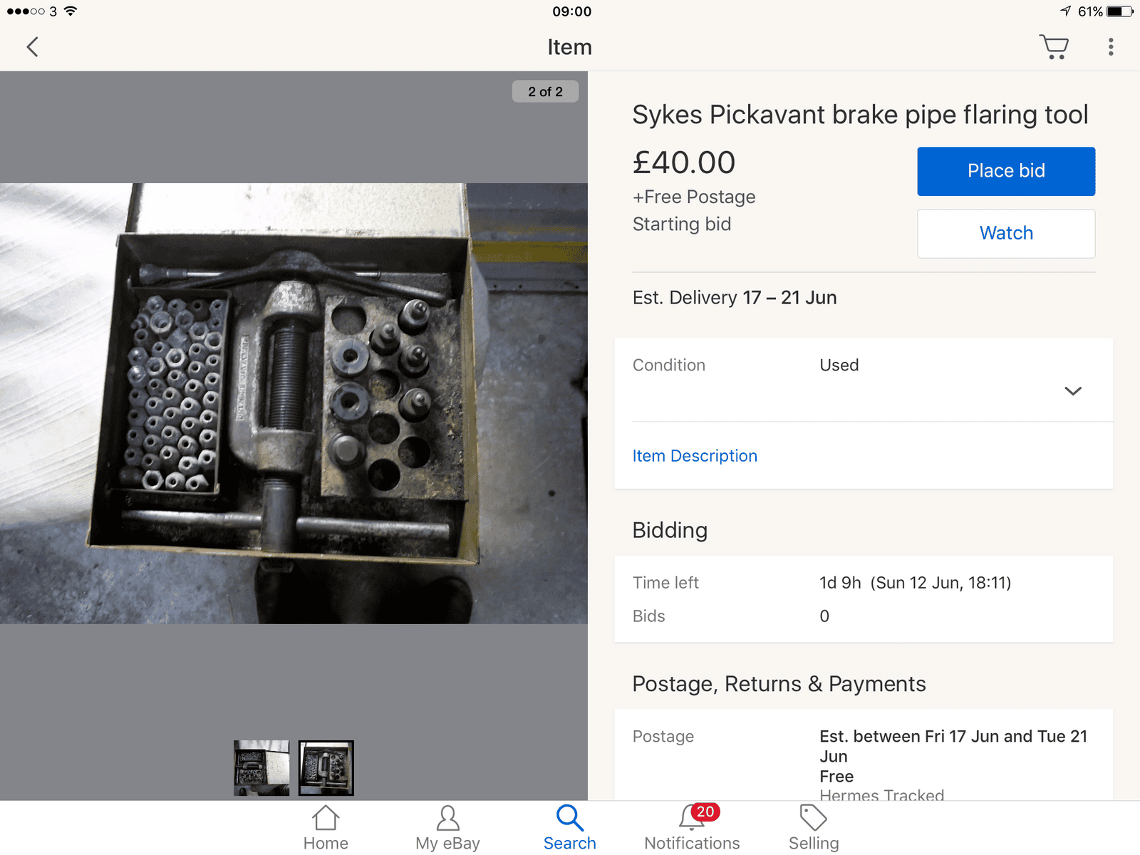Tap Est. Delivery 17 – 21 Jun
Image resolution: width=1140 pixels, height=855 pixels.
735,298
